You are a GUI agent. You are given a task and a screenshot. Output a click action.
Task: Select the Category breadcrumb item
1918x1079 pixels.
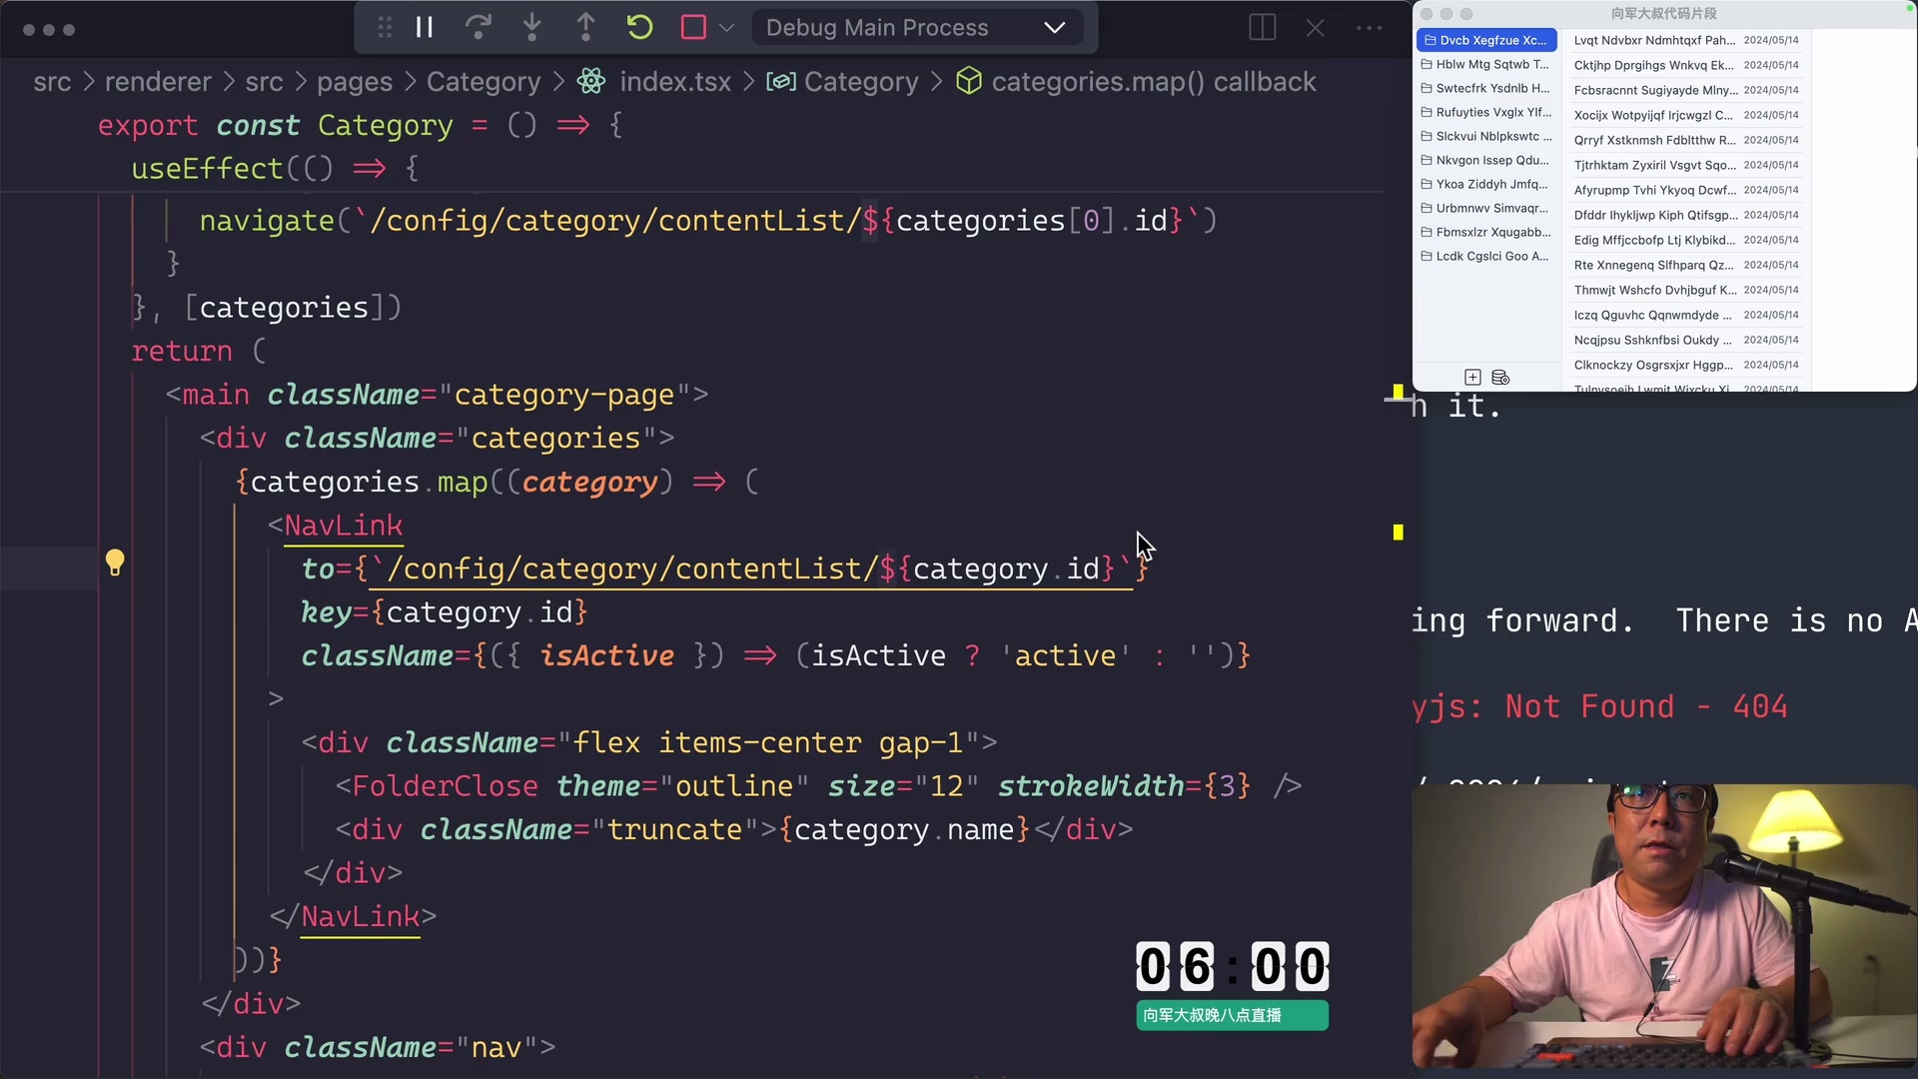(482, 81)
